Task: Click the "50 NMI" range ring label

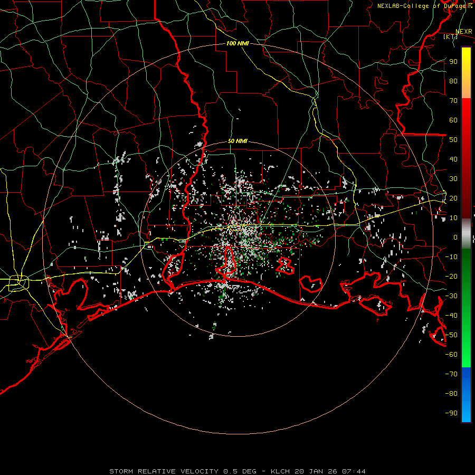Action: pos(237,141)
